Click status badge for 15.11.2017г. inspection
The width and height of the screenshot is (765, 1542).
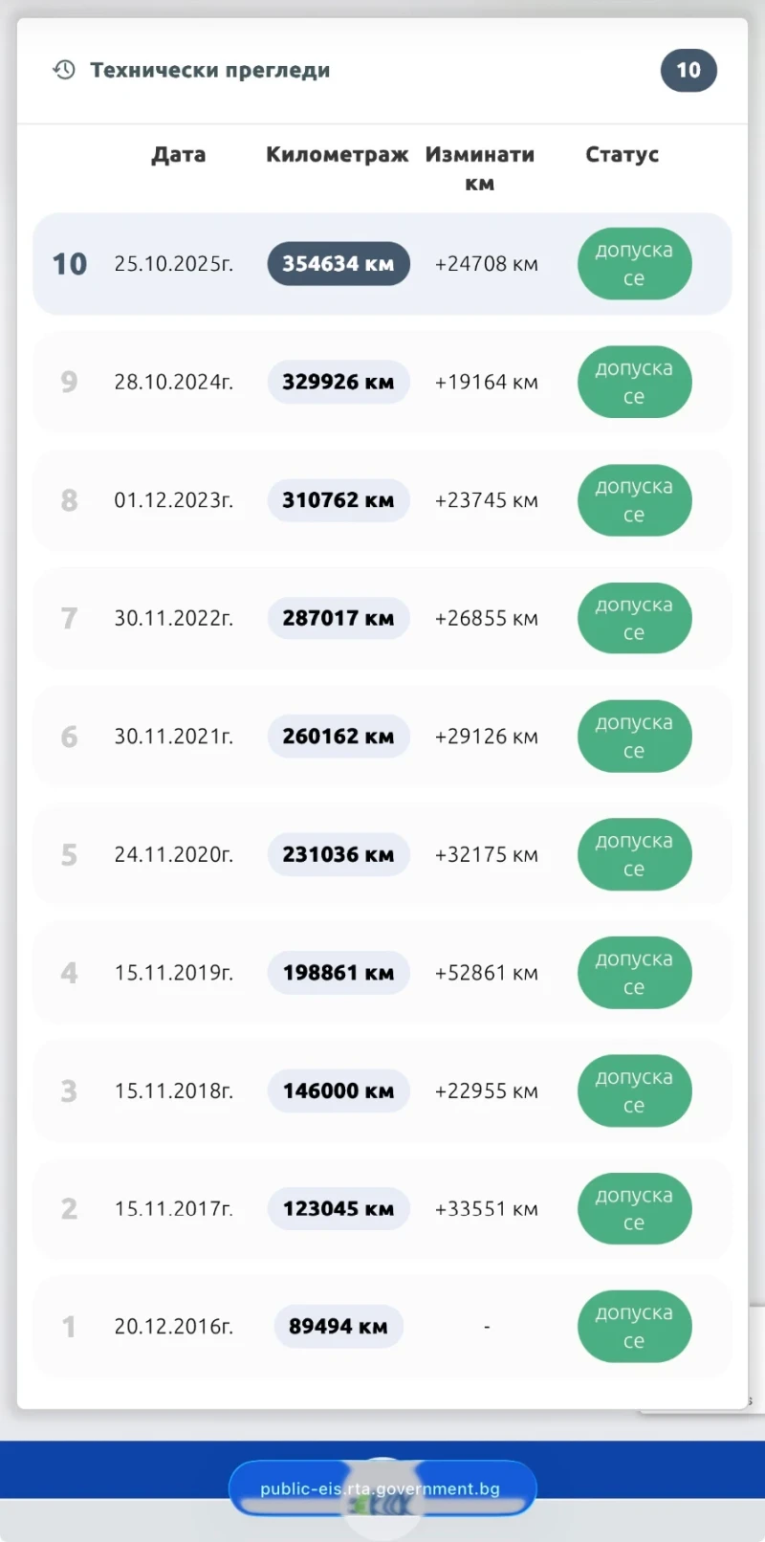click(634, 1209)
